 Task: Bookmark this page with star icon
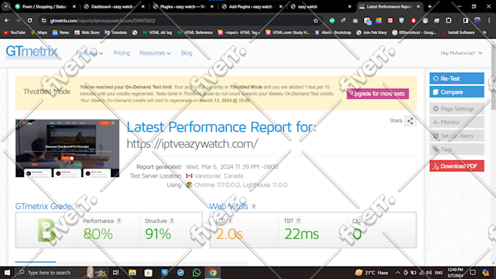(315, 20)
